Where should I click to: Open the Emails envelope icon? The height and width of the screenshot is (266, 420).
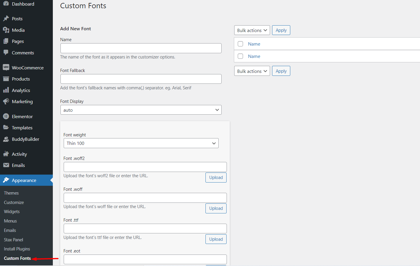coord(6,165)
